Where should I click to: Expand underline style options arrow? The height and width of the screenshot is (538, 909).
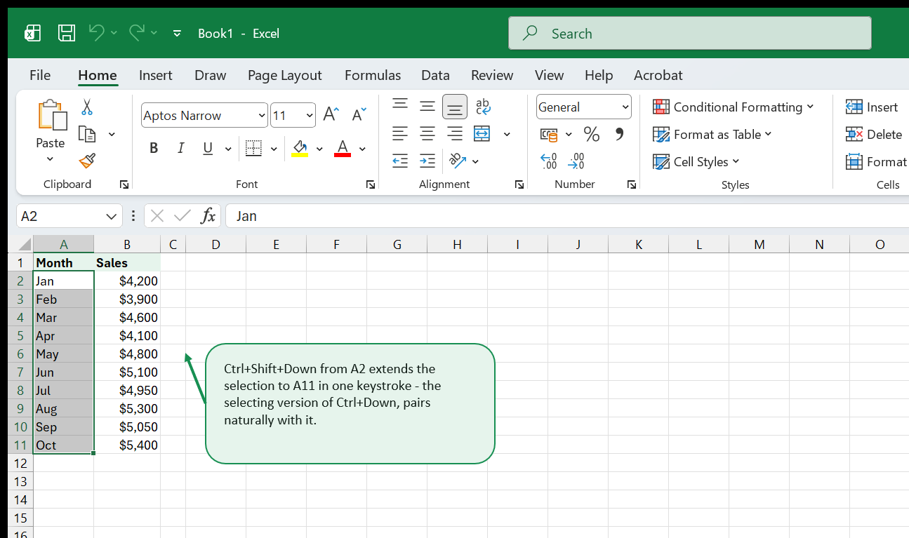tap(228, 149)
